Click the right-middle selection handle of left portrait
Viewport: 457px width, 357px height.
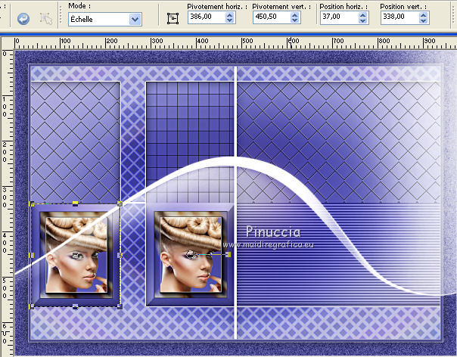120,256
